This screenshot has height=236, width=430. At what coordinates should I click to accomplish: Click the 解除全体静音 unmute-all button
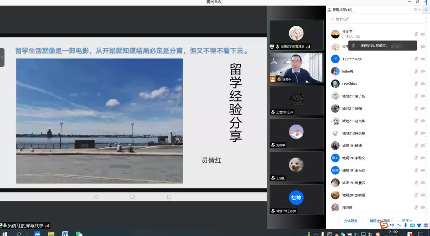pos(379,220)
